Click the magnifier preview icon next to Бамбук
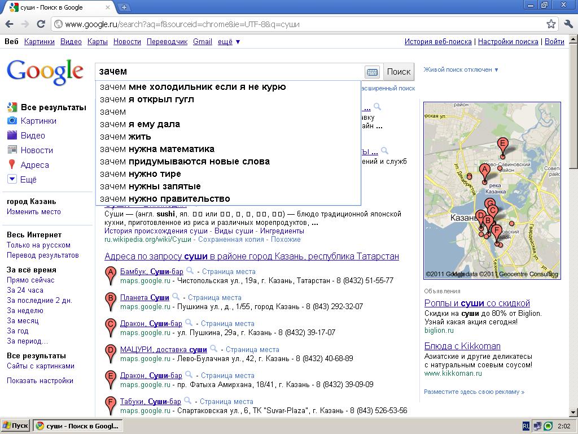This screenshot has height=434, width=578. [x=191, y=271]
